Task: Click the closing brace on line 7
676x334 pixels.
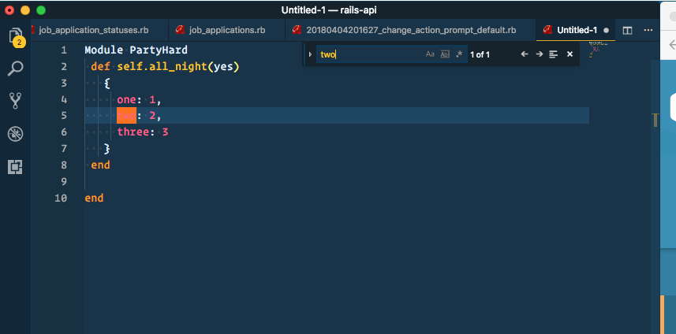Action: point(107,149)
